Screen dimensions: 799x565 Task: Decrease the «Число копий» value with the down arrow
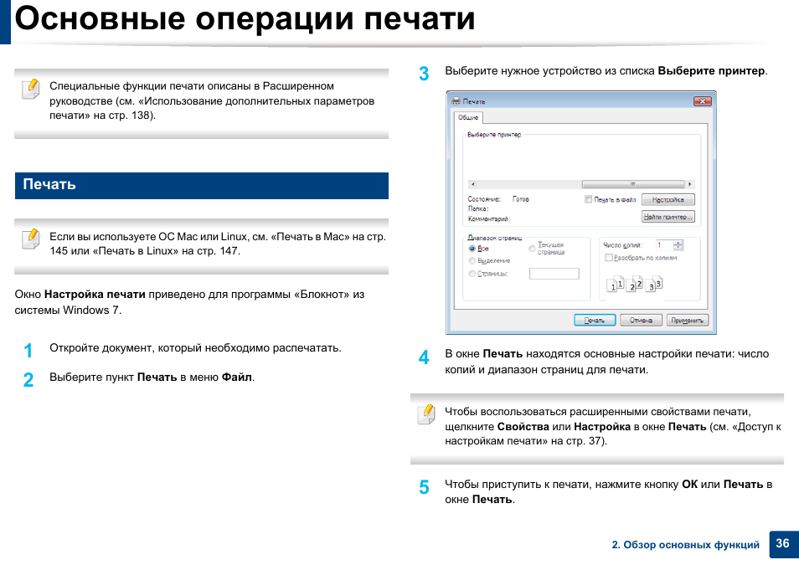tap(678, 248)
